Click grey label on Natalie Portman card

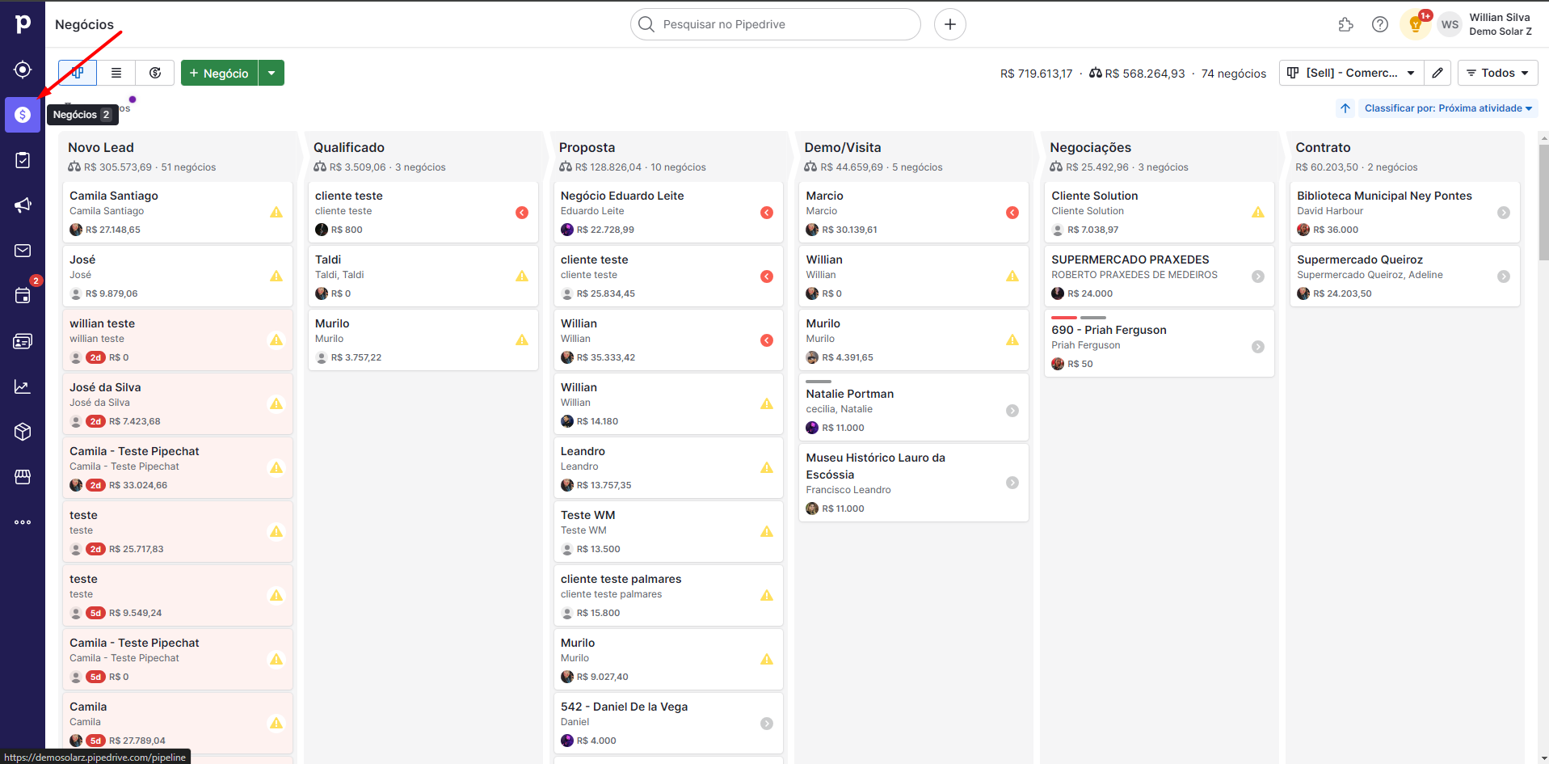pyautogui.click(x=819, y=382)
